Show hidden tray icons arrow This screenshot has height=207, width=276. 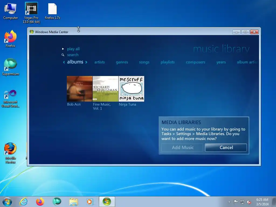click(229, 202)
